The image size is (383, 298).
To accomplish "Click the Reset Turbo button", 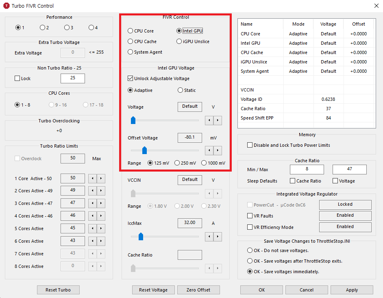I will click(58, 290).
